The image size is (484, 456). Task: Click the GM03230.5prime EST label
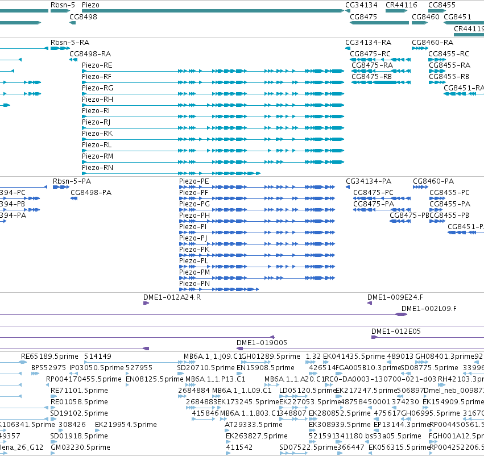[x=80, y=447]
